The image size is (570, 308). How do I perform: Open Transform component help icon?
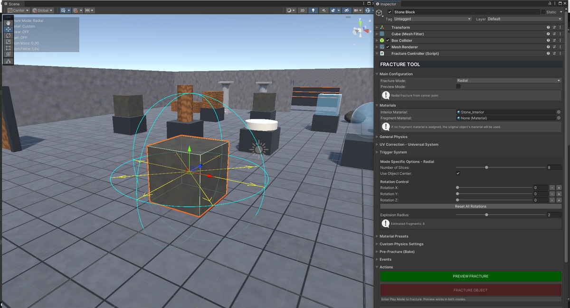coord(548,27)
